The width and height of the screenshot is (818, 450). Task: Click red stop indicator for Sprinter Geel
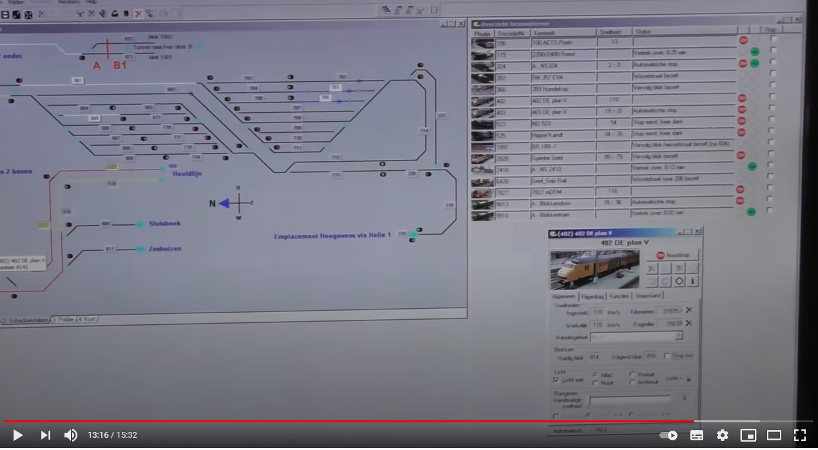[x=741, y=155]
